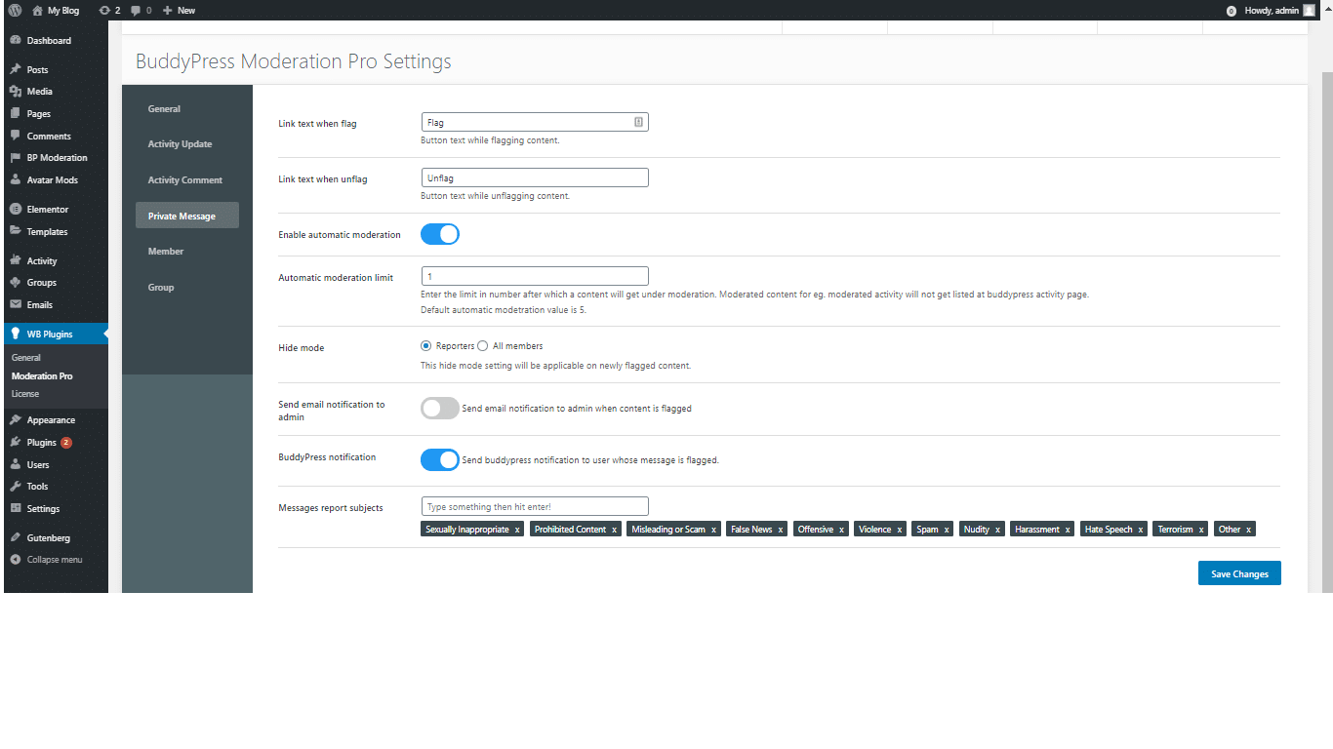
Task: Open Media library icon in sidebar
Action: click(x=16, y=92)
